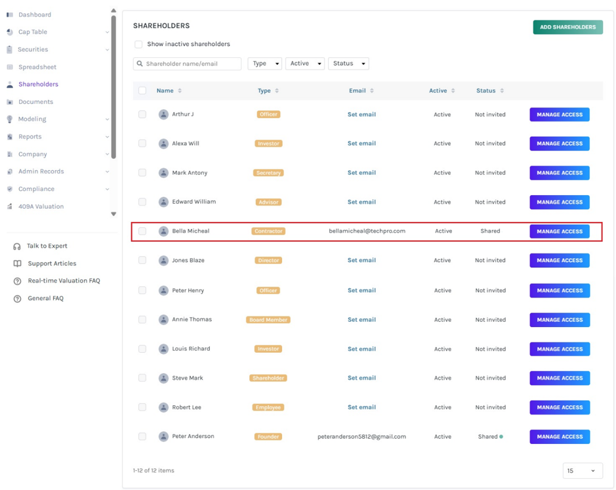
Task: Open the page size dropdown showing 15
Action: (x=583, y=471)
